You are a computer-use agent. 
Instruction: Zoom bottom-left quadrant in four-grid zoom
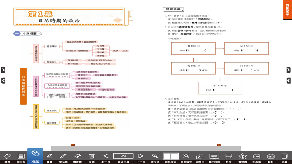point(166,158)
